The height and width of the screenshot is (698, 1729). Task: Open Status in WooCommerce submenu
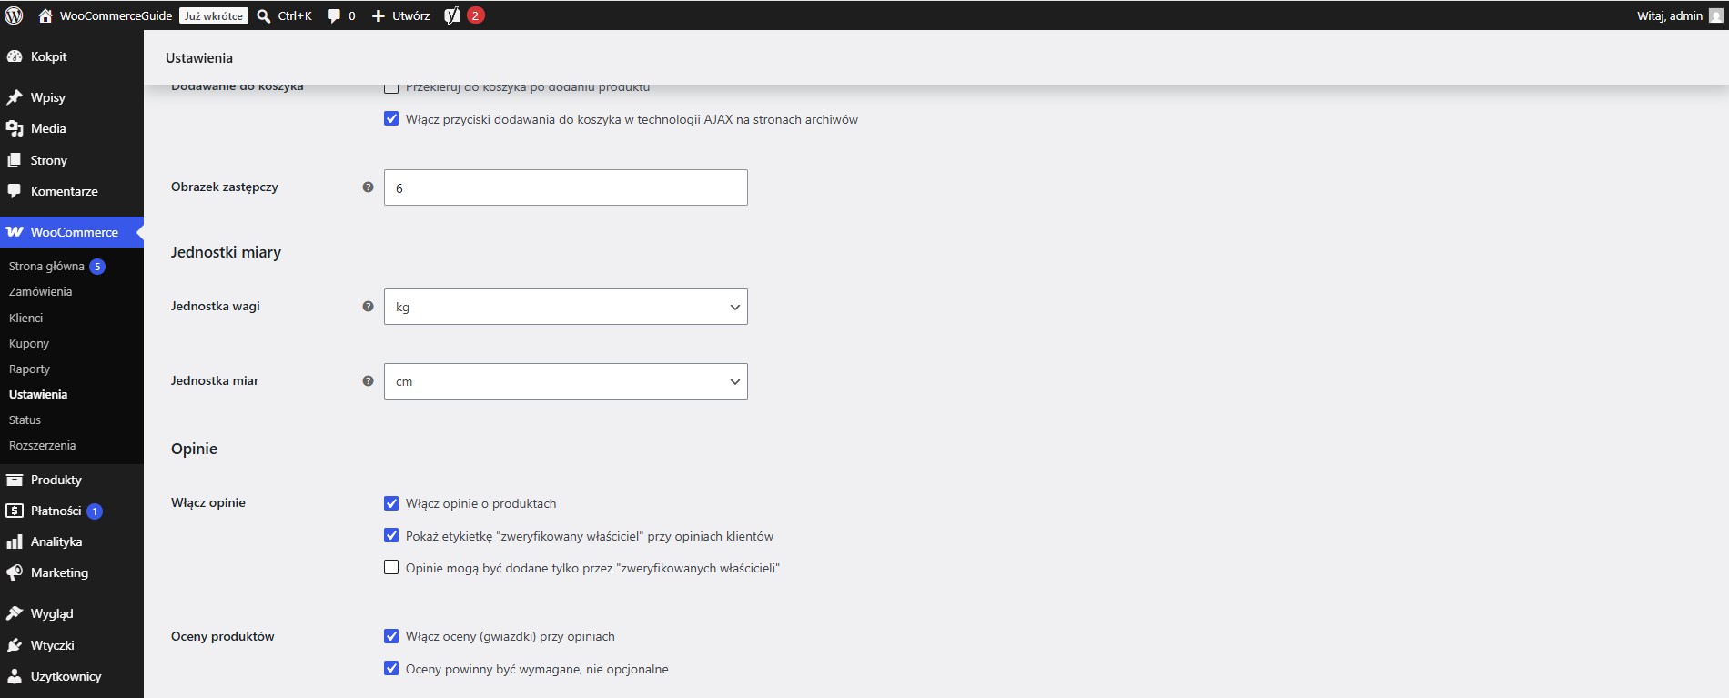[25, 420]
